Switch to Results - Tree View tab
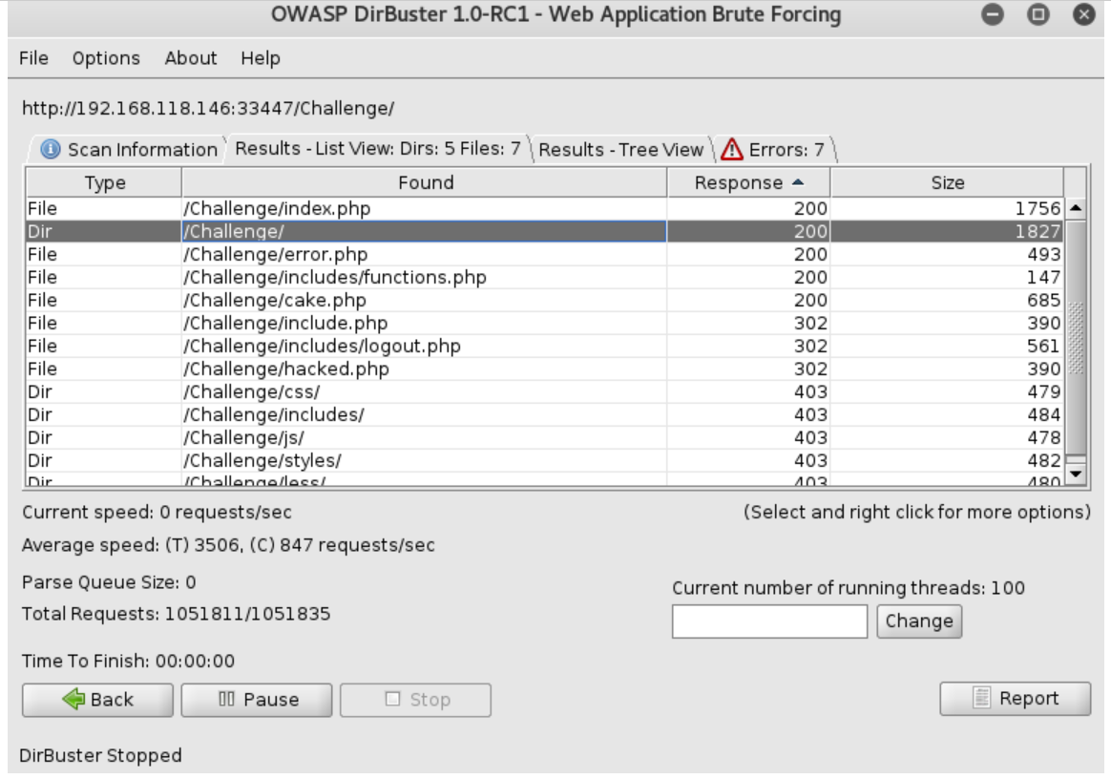This screenshot has width=1111, height=779. (620, 150)
